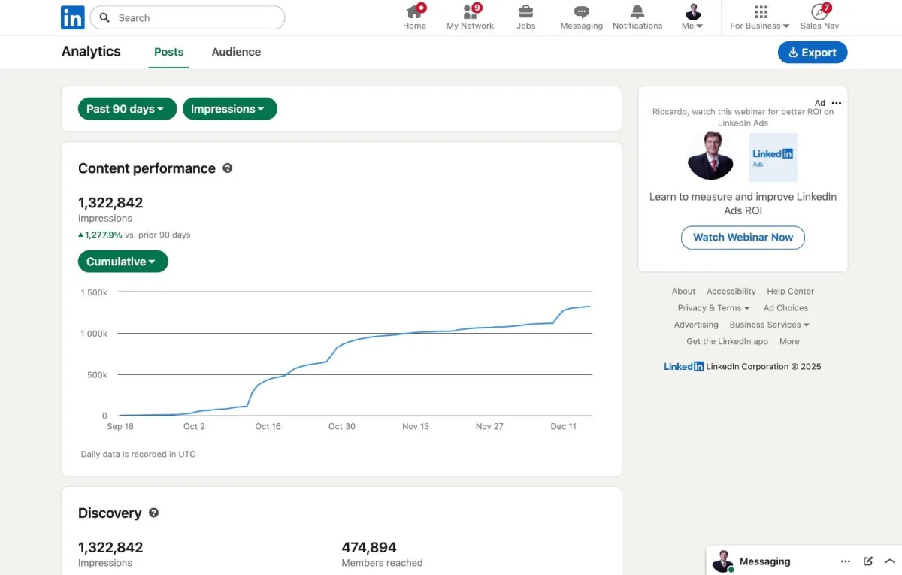Click the Discovery help icon
902x575 pixels.
154,513
